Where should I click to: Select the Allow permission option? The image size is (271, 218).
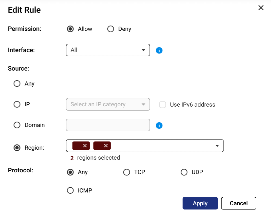70,29
